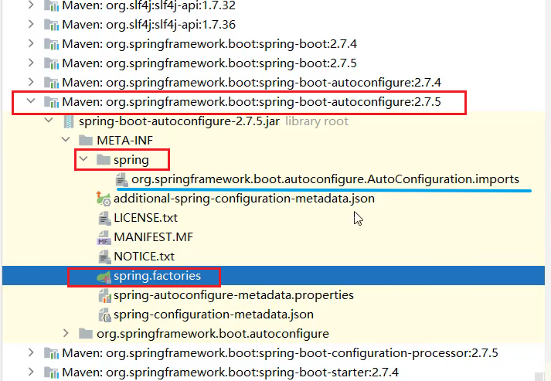
Task: Click the MANIFEST.MF file icon
Action: pyautogui.click(x=104, y=237)
